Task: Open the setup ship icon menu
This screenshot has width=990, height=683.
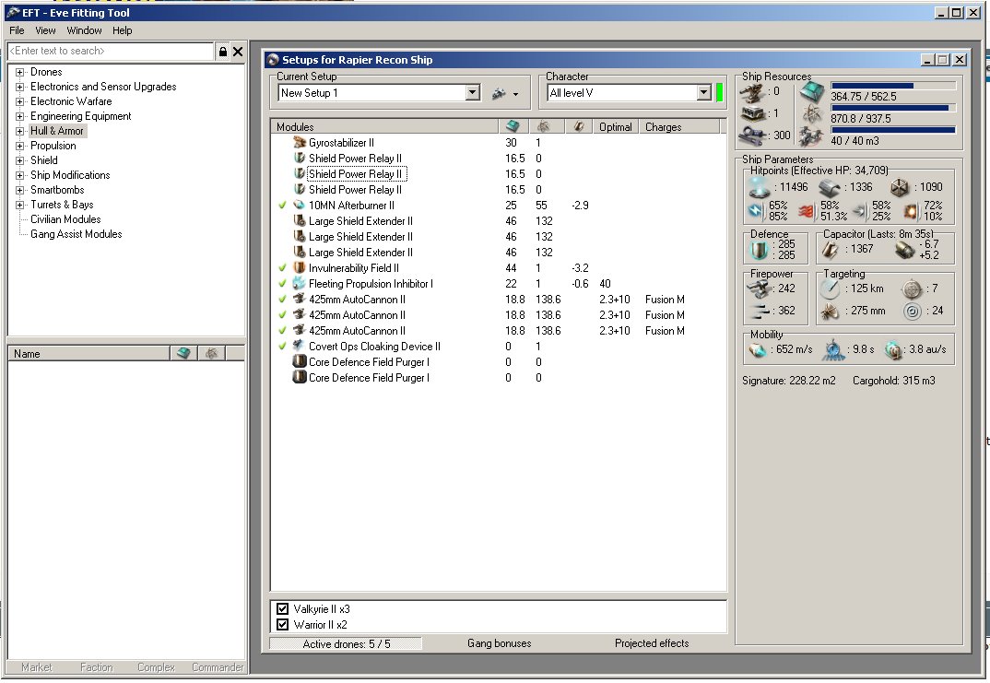Action: (x=504, y=93)
